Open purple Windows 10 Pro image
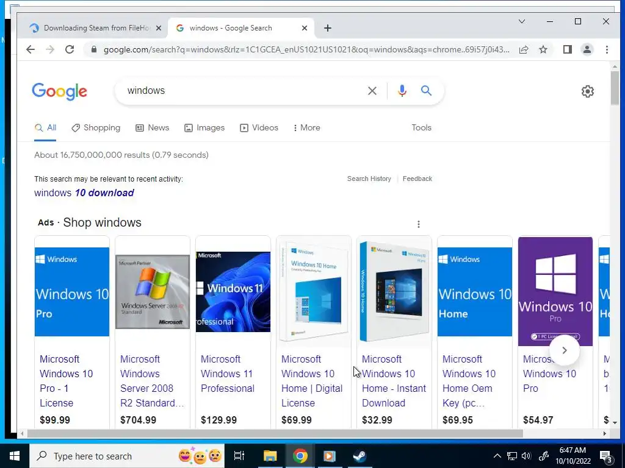This screenshot has height=468, width=625. 555,291
